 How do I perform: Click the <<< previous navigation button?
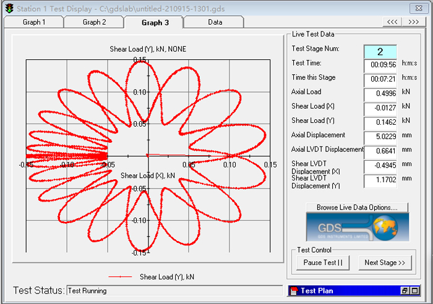(392, 22)
